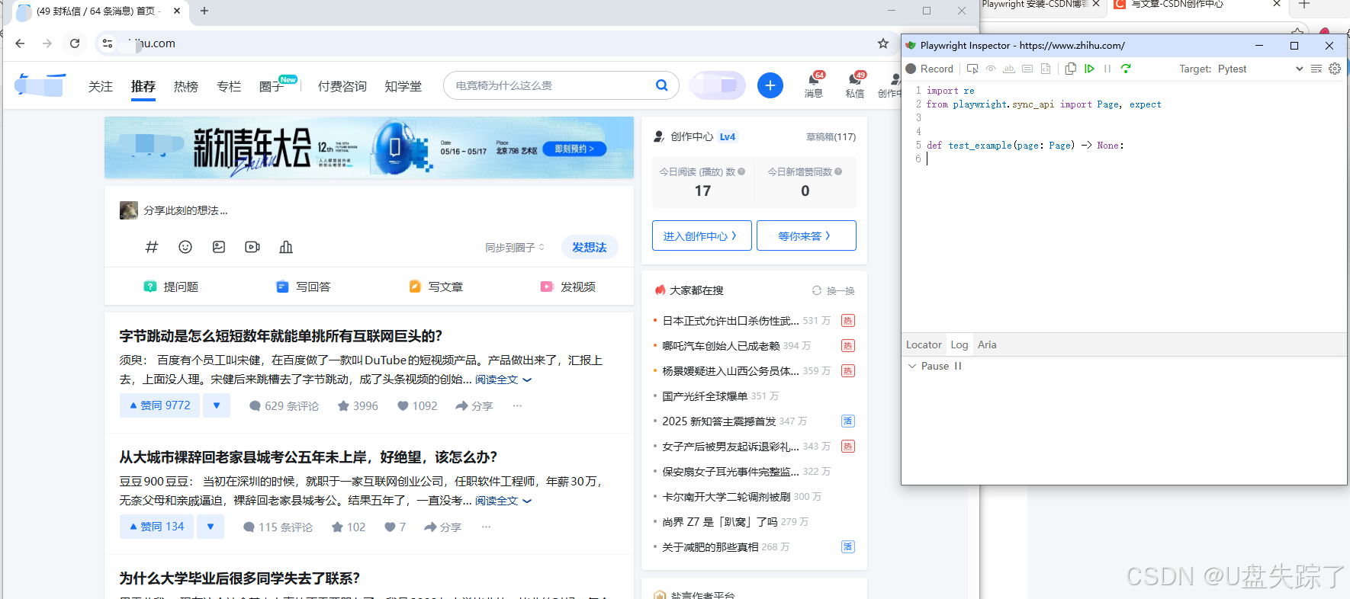Screen dimensions: 1350x599
Task: Click the Assert value icon in Inspector
Action: [1027, 69]
